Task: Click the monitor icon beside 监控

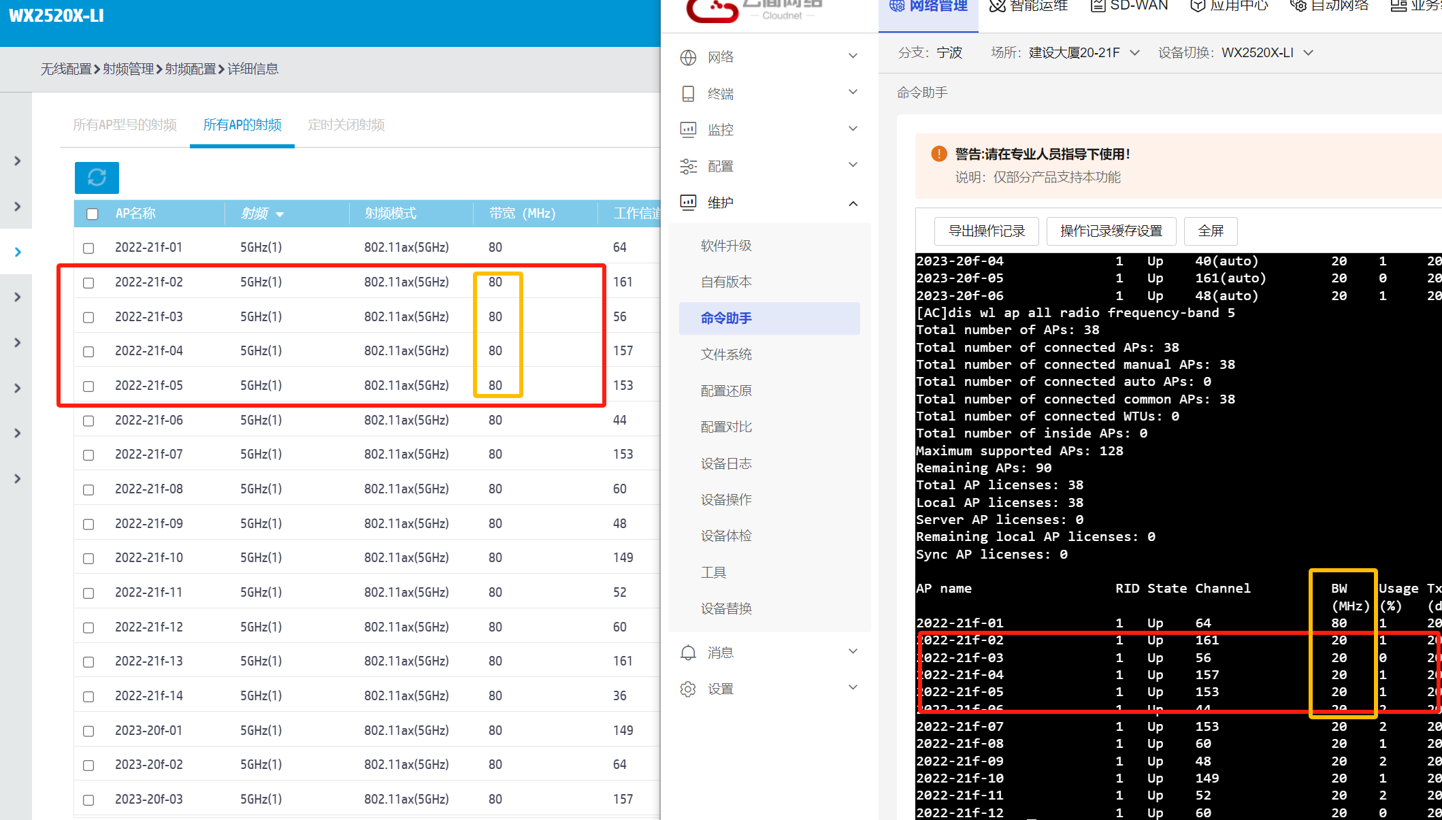Action: pos(688,130)
